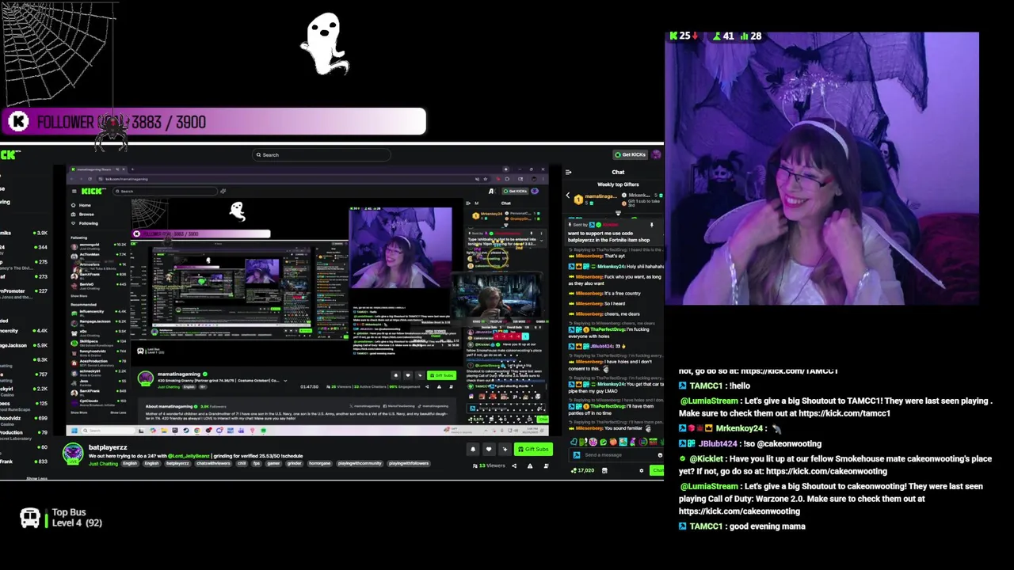
Task: Open the options icon after the report triangle
Action: pyautogui.click(x=547, y=465)
